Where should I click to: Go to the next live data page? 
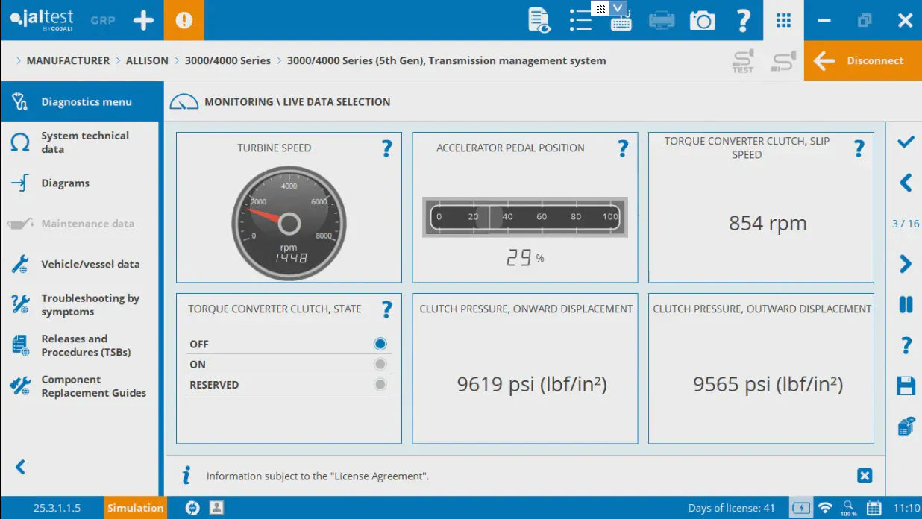click(906, 264)
